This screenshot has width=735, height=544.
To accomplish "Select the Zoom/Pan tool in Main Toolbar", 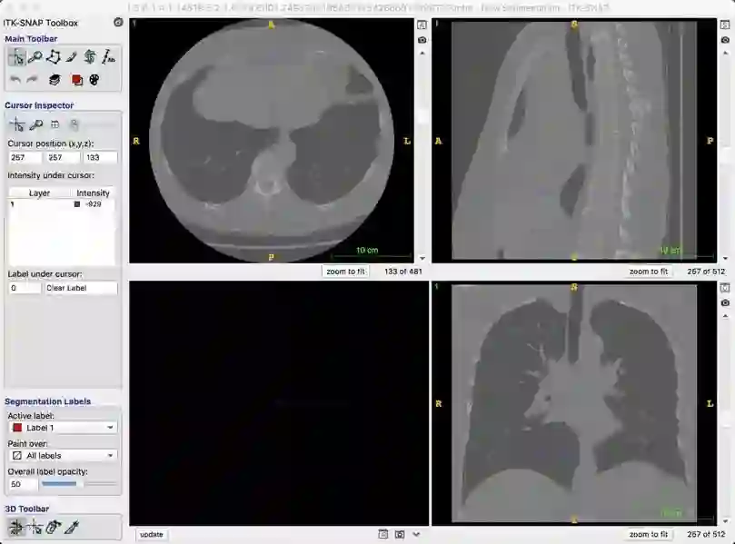I will (35, 57).
